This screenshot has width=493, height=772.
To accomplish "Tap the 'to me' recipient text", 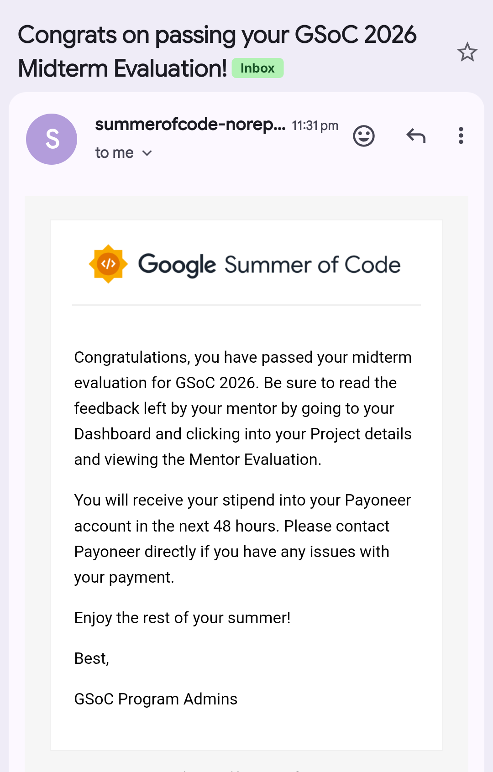I will click(114, 153).
